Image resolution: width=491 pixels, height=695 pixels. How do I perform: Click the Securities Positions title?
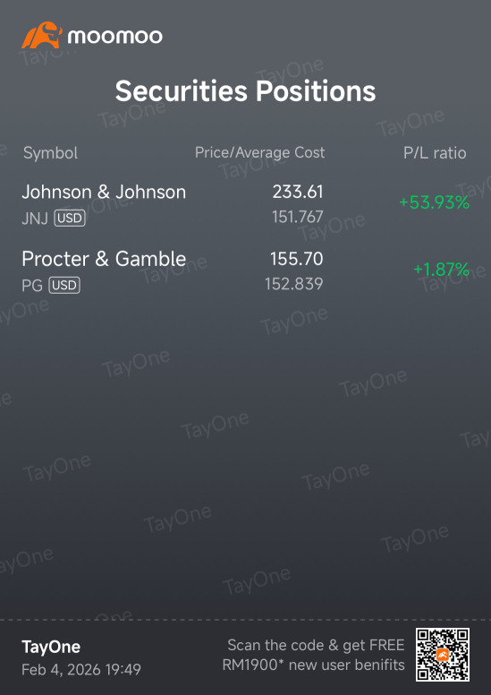pyautogui.click(x=245, y=91)
